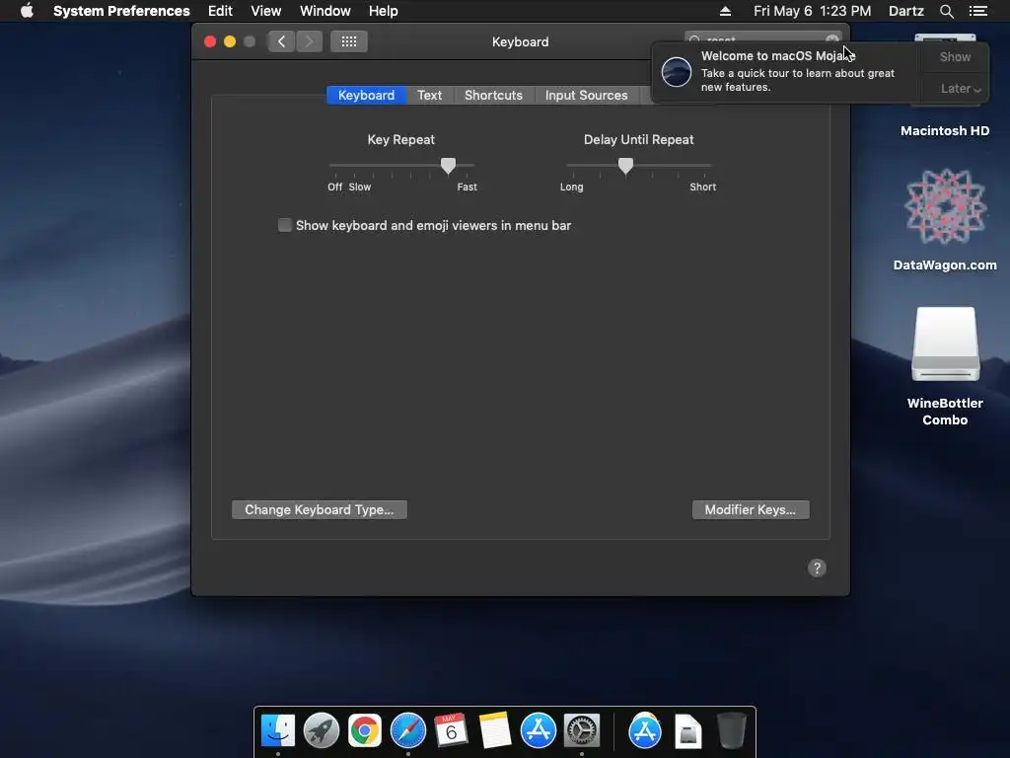Image resolution: width=1010 pixels, height=758 pixels.
Task: Open the Apple menu
Action: (27, 11)
